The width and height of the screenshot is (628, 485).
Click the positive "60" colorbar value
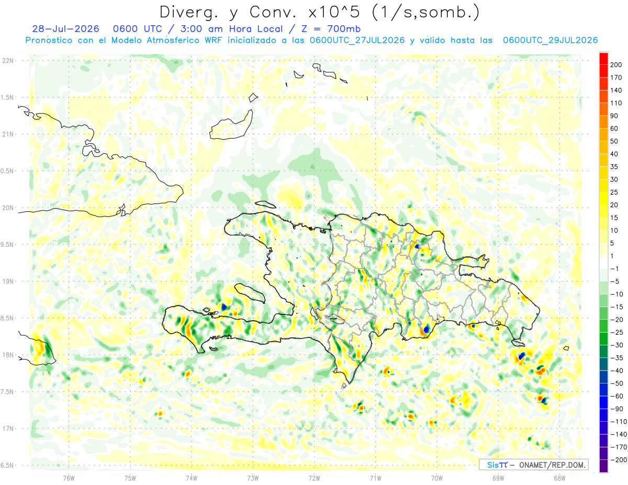[x=614, y=129]
